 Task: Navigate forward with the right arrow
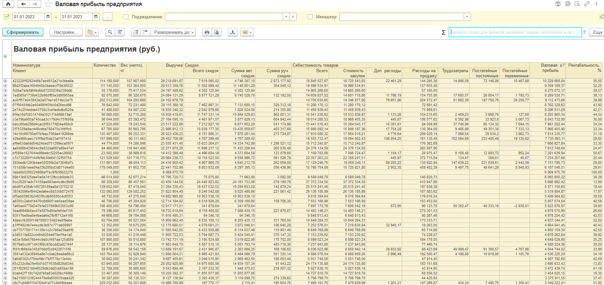(x=35, y=4)
